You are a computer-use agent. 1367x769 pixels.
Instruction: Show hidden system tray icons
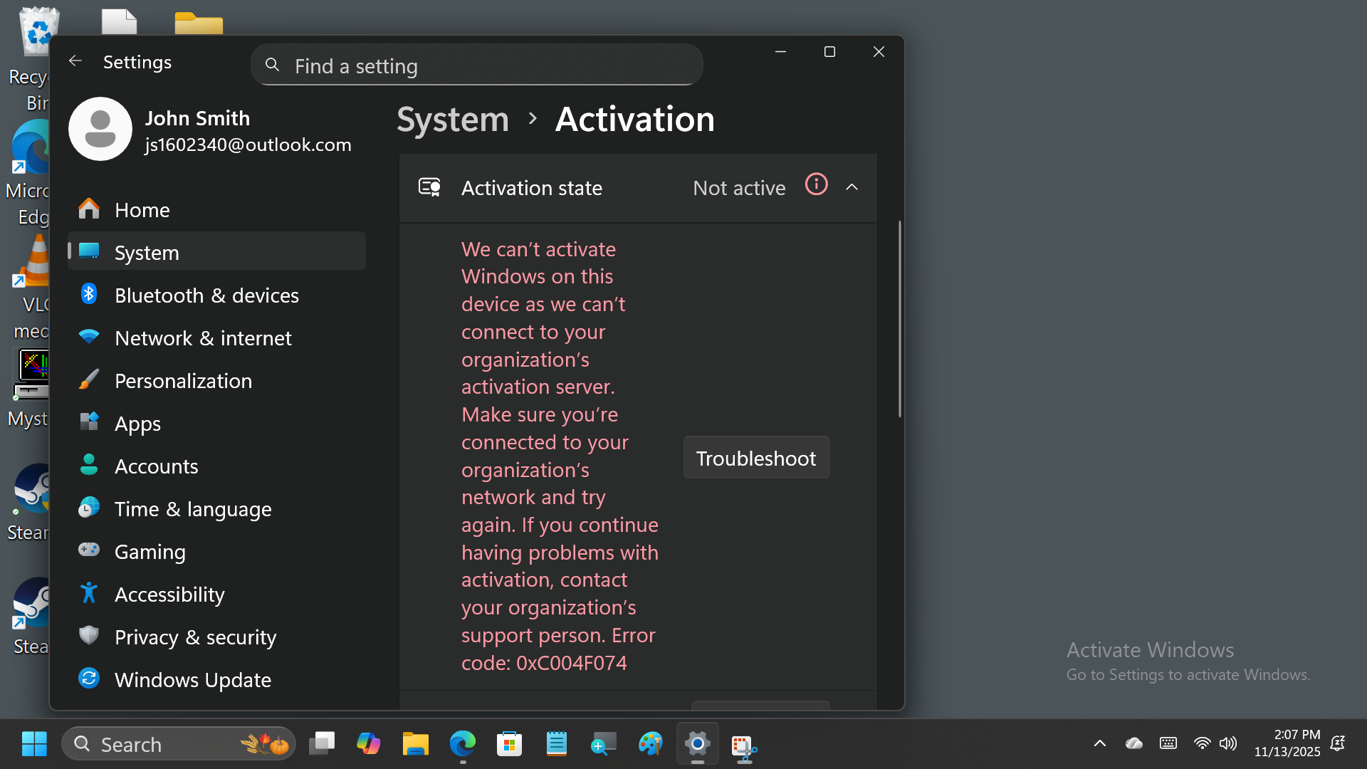tap(1099, 743)
